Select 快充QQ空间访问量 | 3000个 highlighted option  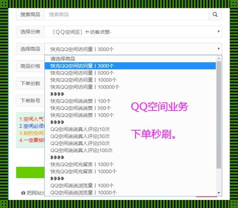130,66
